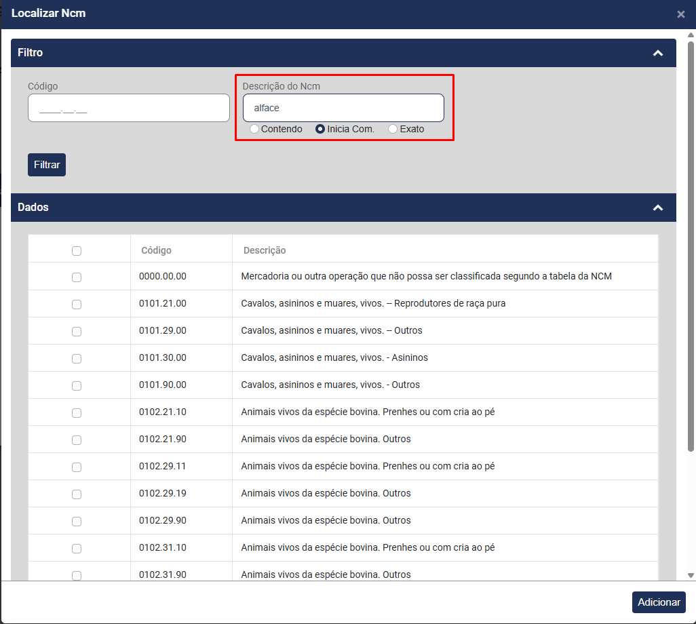Select the Exato radio option

point(393,129)
